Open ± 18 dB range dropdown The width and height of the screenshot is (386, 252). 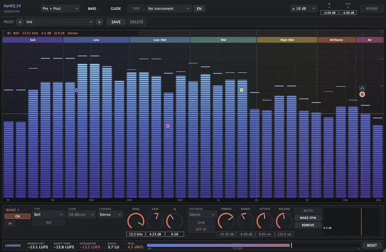(x=304, y=8)
